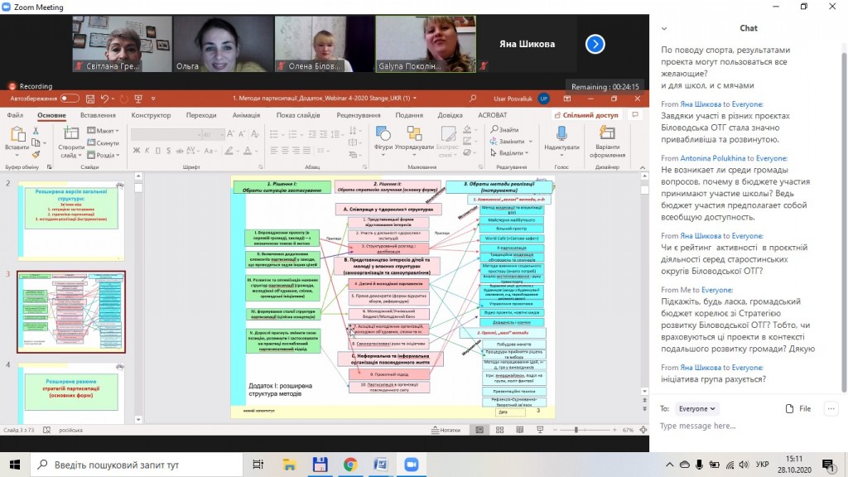This screenshot has width=848, height=477.
Task: Open the Everyone recipient dropdown in chat
Action: (696, 409)
